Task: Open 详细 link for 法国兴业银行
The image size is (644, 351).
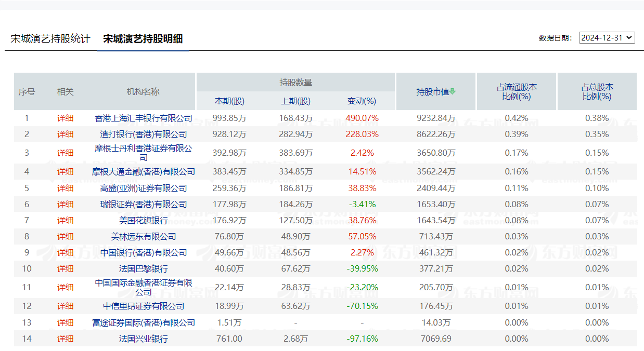Action: pos(66,339)
